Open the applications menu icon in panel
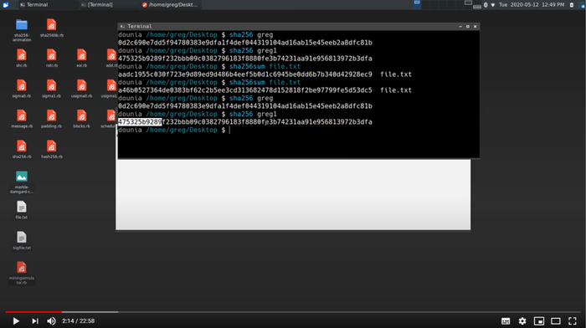This screenshot has width=586, height=328. pyautogui.click(x=6, y=5)
